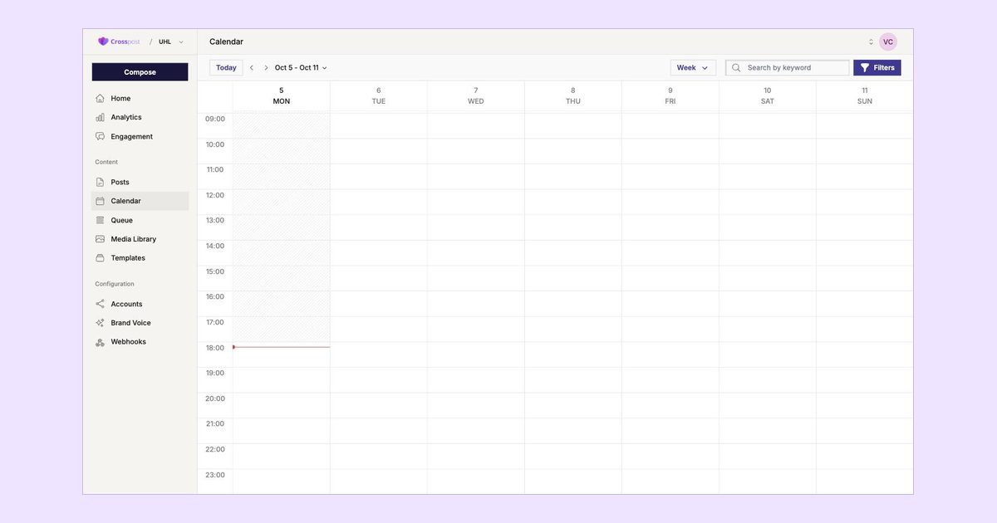Viewport: 997px width, 523px height.
Task: Open the Accounts link
Action: tap(140, 304)
